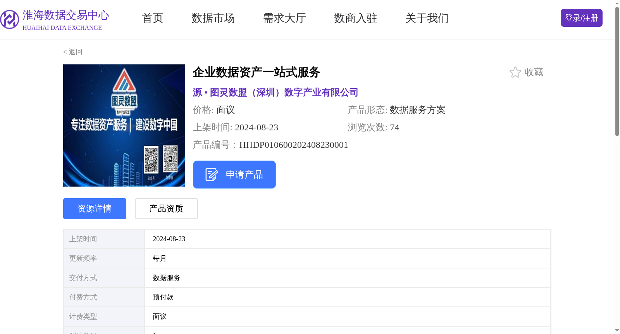Go to 数据市场 in navigation
This screenshot has width=620, height=334.
[x=213, y=18]
